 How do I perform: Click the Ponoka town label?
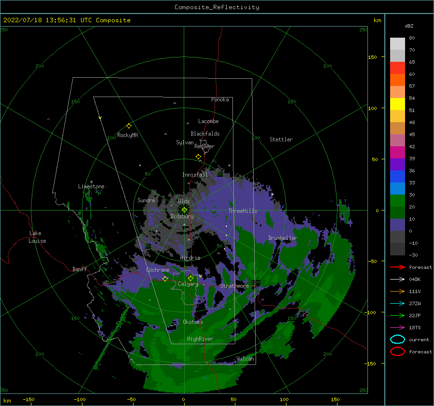(x=220, y=99)
